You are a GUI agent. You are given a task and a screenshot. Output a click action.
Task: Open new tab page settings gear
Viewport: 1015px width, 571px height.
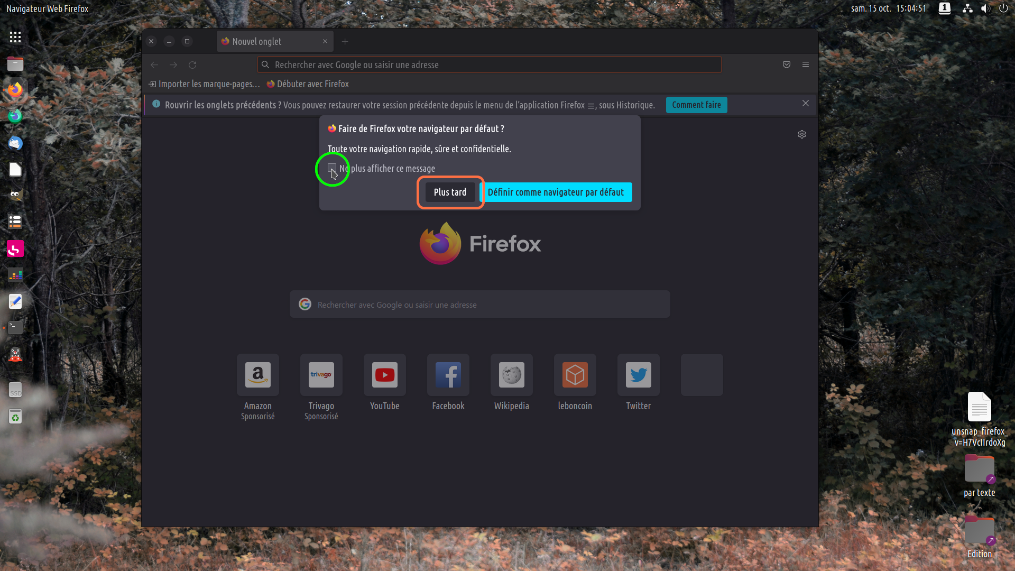(802, 134)
